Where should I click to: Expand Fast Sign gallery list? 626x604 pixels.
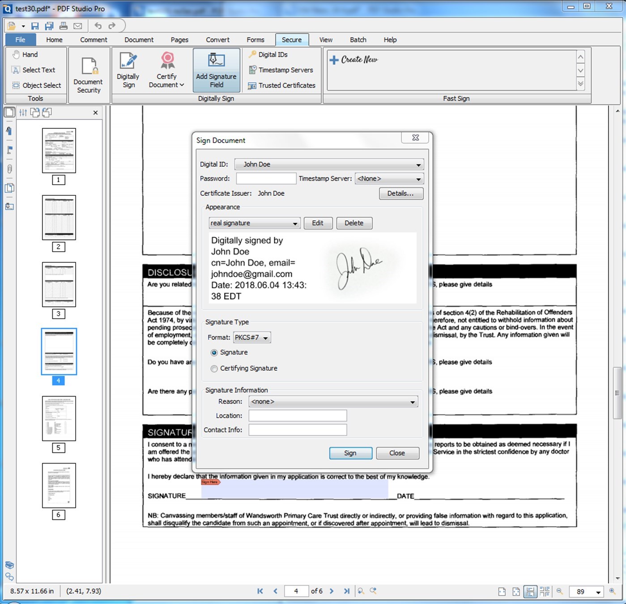(x=580, y=84)
